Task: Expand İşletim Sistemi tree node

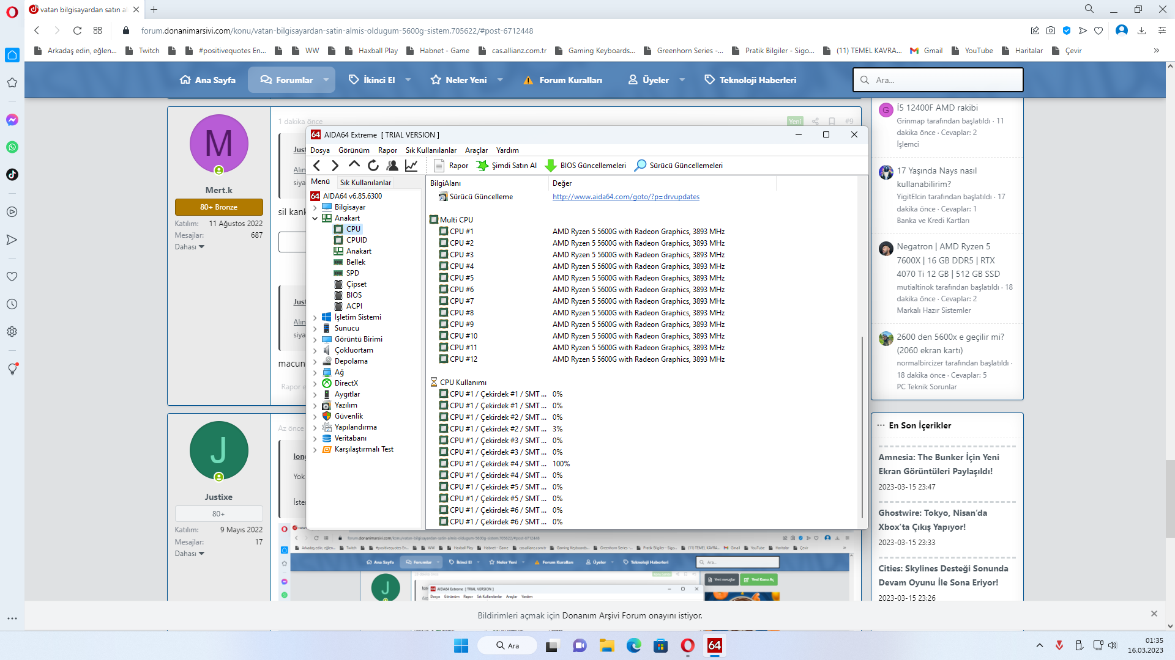Action: (x=315, y=317)
